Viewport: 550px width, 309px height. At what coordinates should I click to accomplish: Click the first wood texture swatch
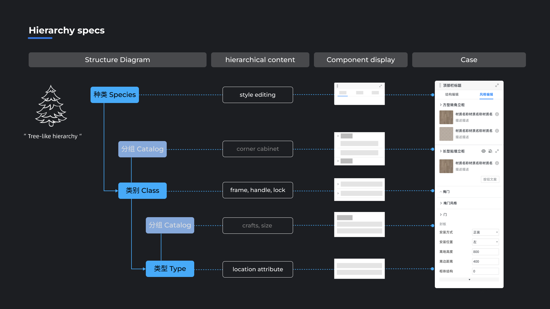[x=446, y=117]
